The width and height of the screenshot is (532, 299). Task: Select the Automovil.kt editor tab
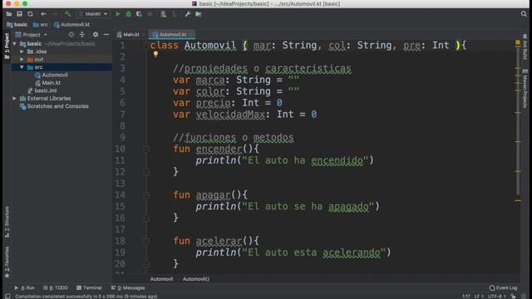(172, 35)
